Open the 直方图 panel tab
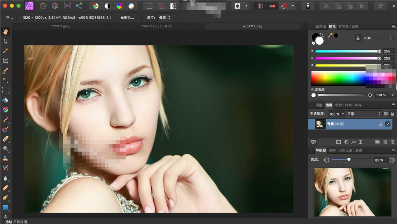This screenshot has height=224, width=397. click(x=321, y=26)
